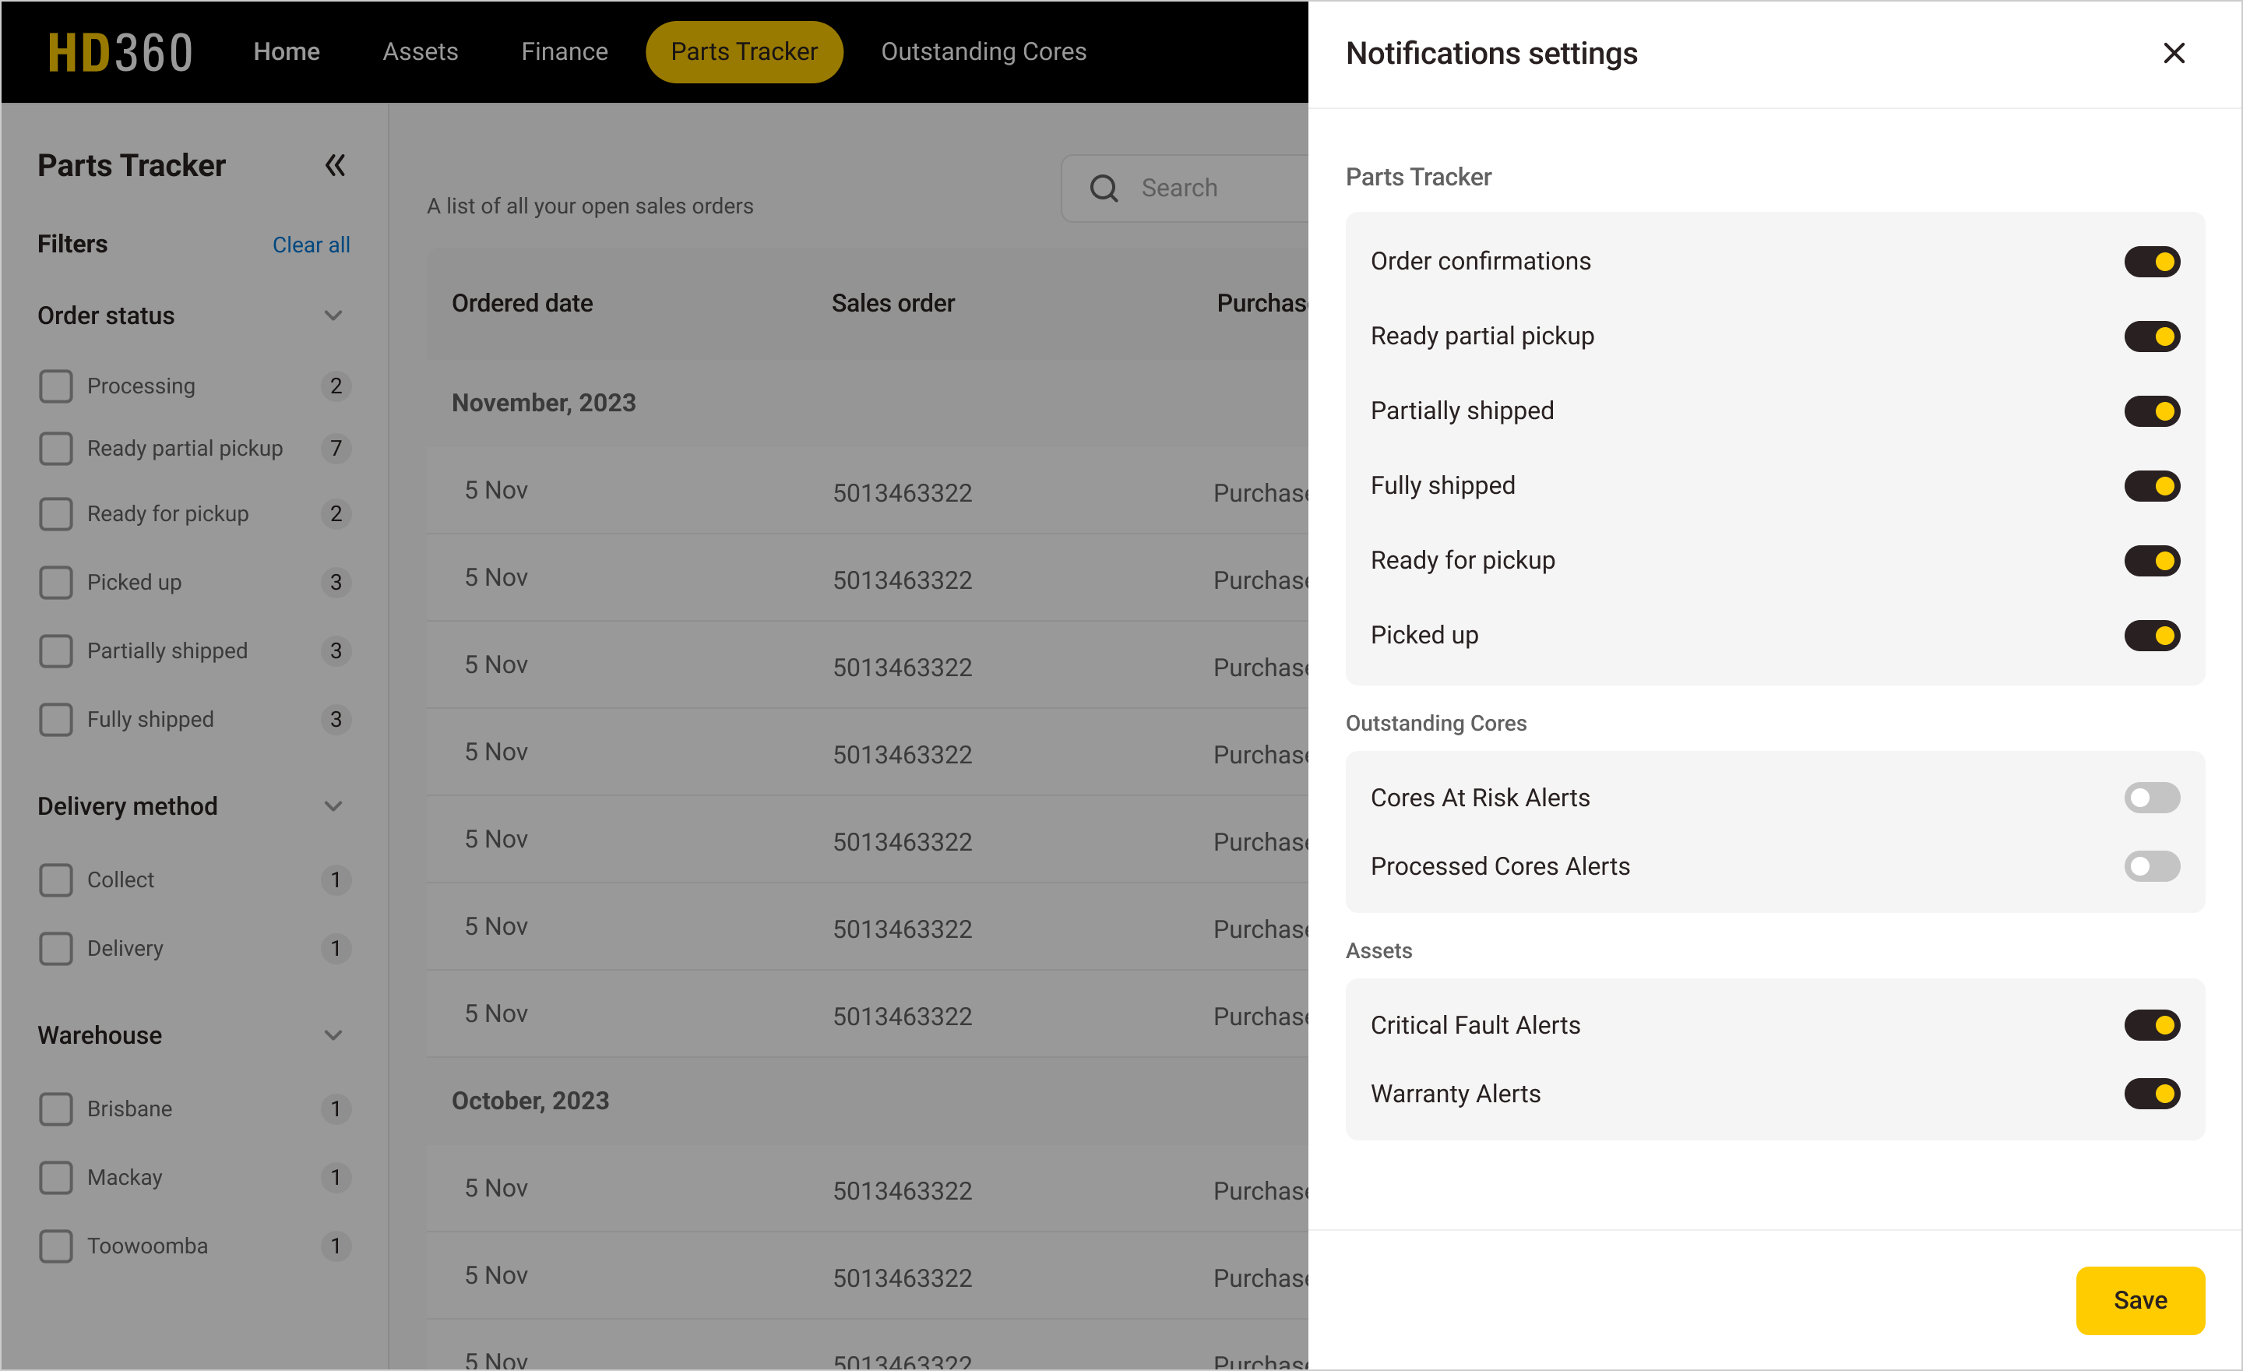Image resolution: width=2243 pixels, height=1371 pixels.
Task: Open the Outstanding Cores page
Action: tap(983, 51)
